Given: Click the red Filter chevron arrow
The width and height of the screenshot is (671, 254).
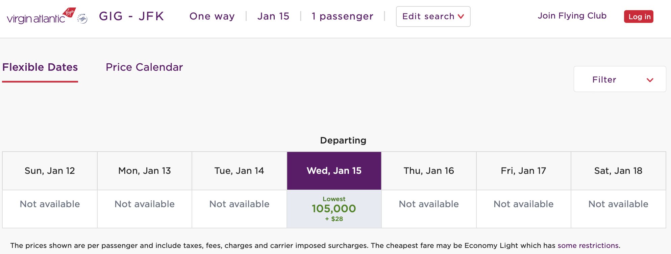Looking at the screenshot, I should point(650,80).
